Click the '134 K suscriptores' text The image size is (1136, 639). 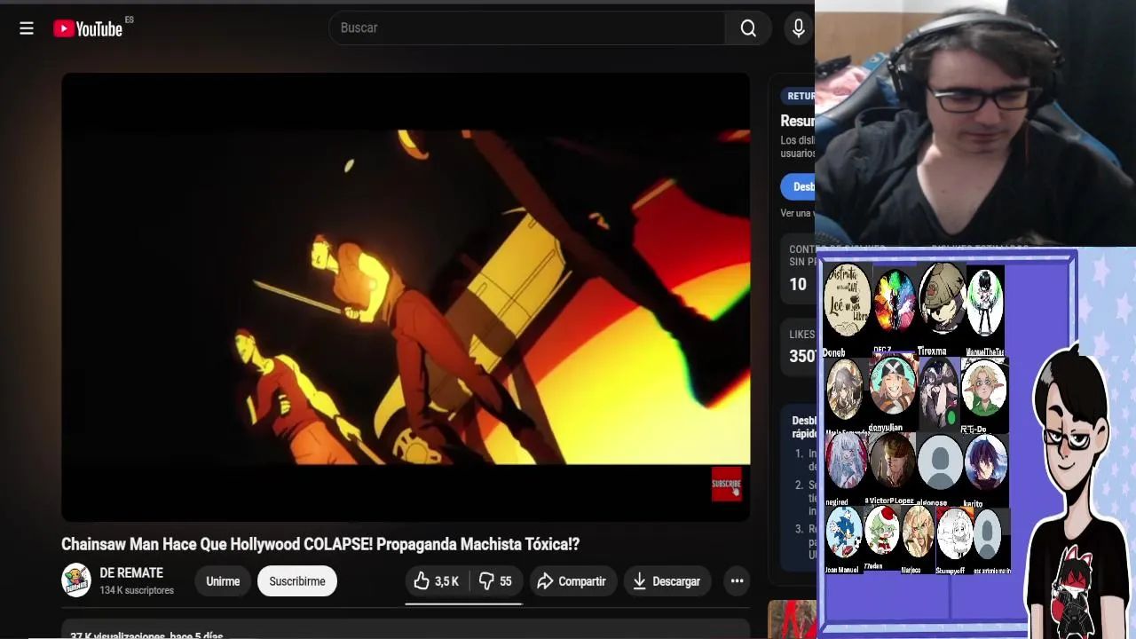pos(137,590)
